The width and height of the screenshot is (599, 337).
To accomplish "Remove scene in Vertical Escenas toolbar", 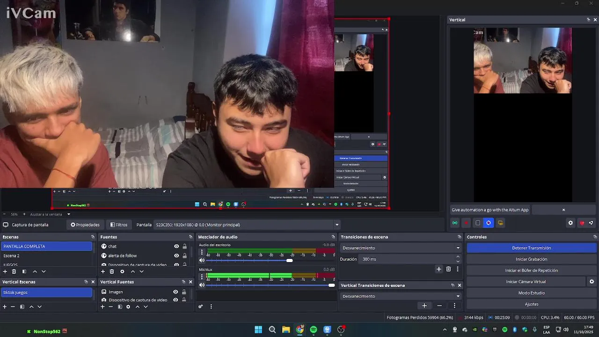I will [13, 307].
